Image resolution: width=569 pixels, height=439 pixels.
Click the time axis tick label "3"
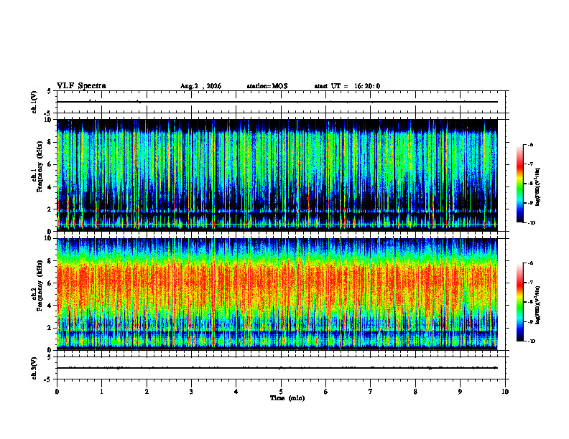[x=191, y=392]
